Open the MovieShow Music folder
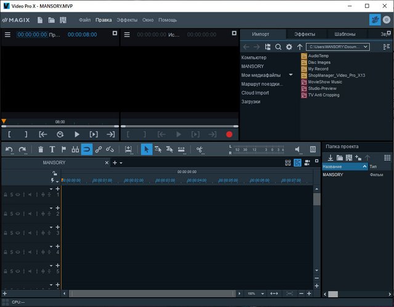 coord(325,82)
